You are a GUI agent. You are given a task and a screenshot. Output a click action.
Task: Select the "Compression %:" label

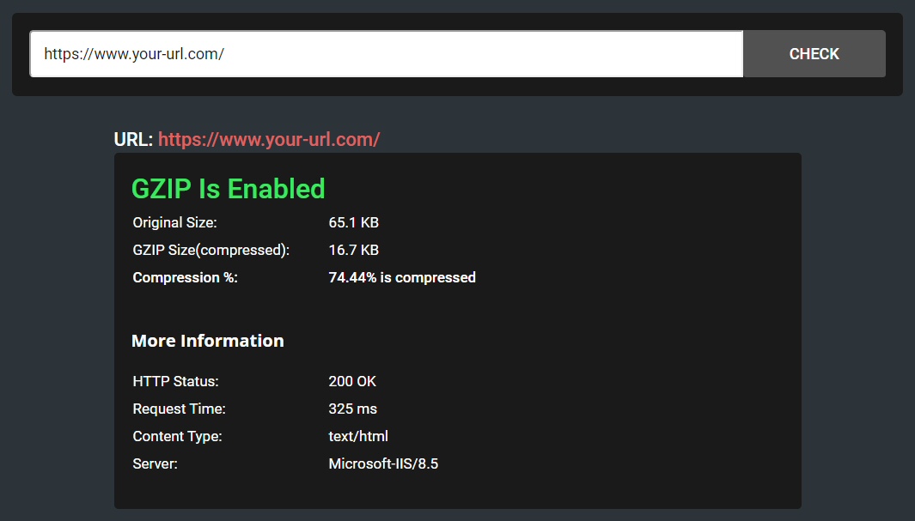point(185,278)
